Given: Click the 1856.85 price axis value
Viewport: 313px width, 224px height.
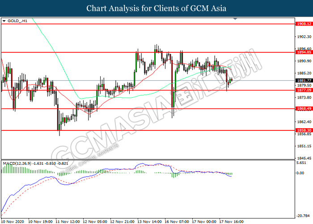Looking at the screenshot, I should [x=304, y=134].
